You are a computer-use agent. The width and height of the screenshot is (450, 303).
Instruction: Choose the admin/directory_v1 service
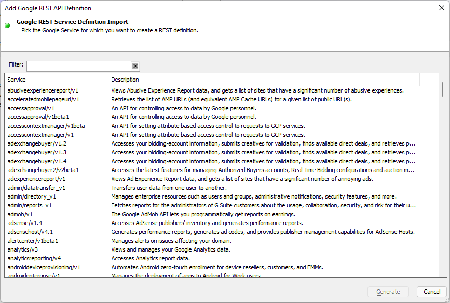[32, 196]
